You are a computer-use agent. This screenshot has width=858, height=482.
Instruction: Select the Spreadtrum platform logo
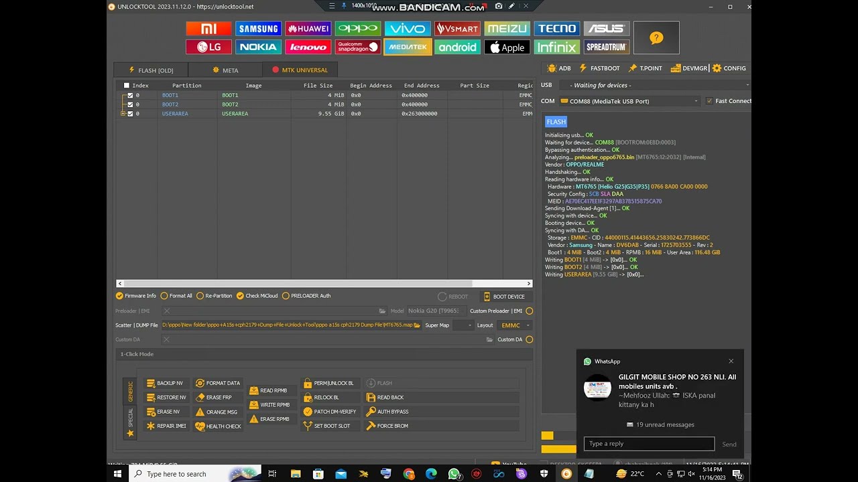(x=607, y=48)
